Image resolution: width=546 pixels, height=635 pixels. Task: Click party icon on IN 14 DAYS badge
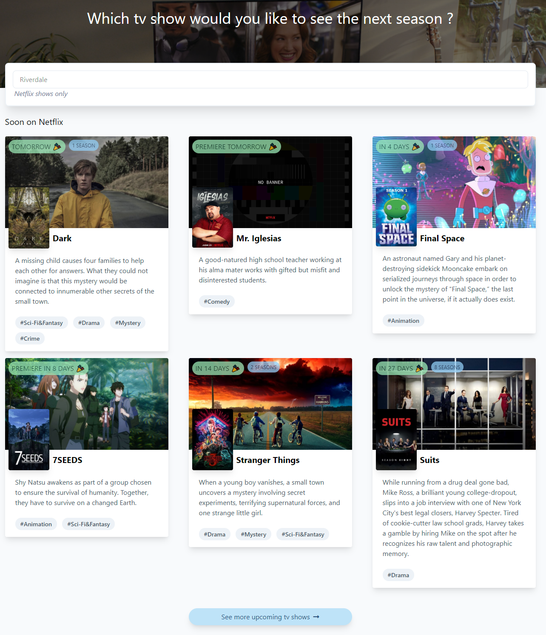pos(236,368)
